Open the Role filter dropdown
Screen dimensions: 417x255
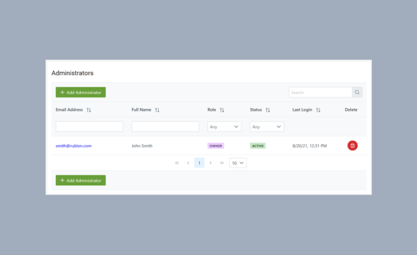click(224, 127)
